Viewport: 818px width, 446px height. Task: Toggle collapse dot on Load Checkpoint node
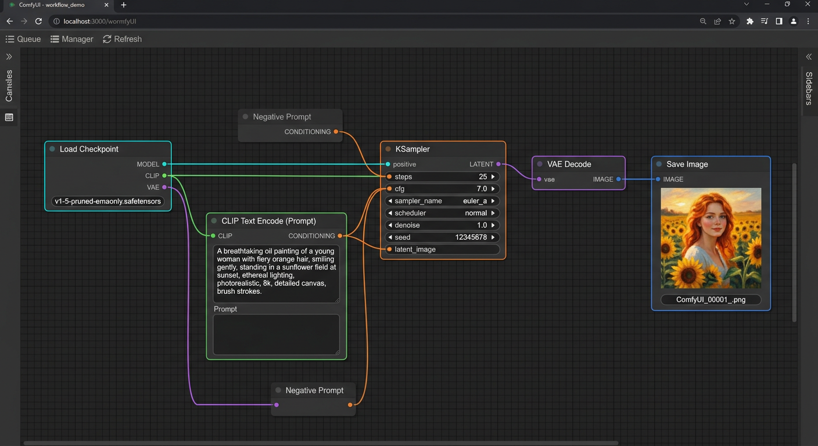coord(52,149)
